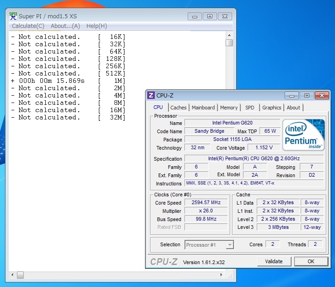This screenshot has height=287, width=335.
Task: Maximize the Super PI window
Action: 210,16
